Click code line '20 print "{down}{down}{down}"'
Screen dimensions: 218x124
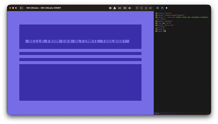pos(170,15)
